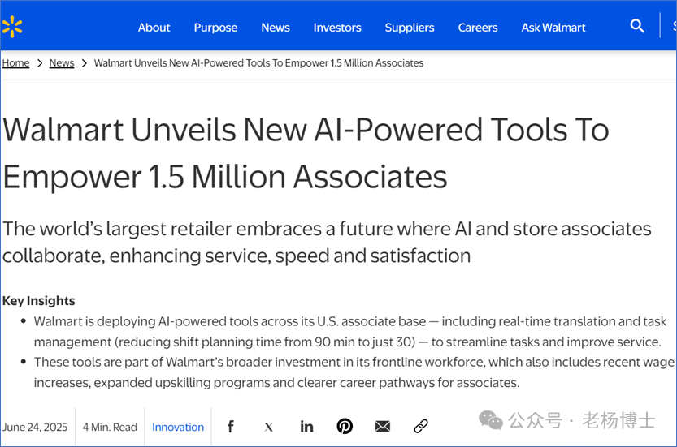This screenshot has width=677, height=447.
Task: Click the June 24, 2025 date
Action: click(x=34, y=428)
